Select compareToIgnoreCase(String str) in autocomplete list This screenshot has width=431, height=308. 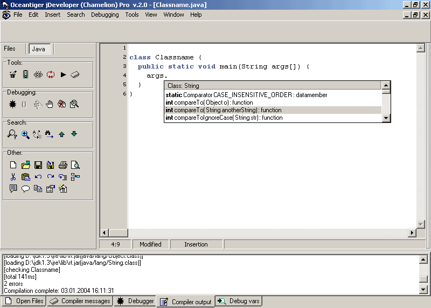click(x=273, y=118)
